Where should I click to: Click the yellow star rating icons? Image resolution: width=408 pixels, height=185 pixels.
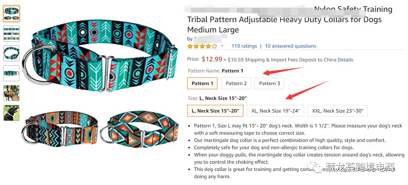tap(202, 46)
